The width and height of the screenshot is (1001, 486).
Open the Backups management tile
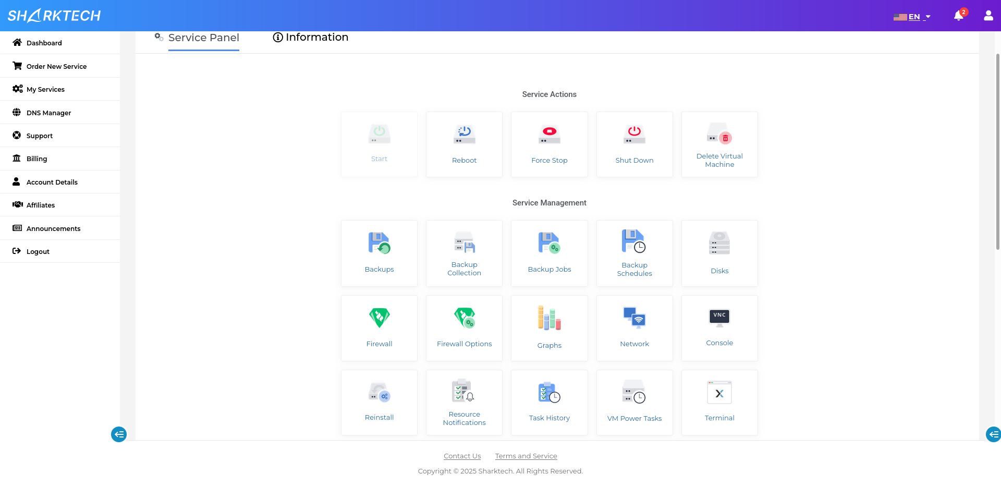379,253
